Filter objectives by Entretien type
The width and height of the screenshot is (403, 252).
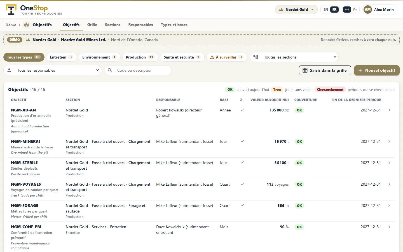pos(61,57)
